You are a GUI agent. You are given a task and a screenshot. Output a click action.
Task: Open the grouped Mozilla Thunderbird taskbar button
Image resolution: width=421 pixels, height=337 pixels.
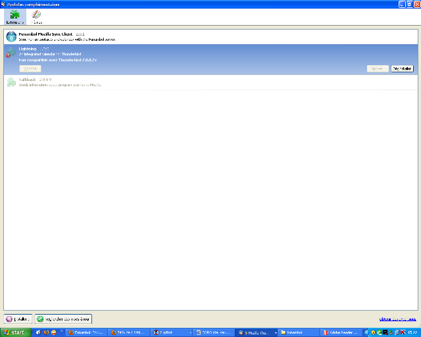pyautogui.click(x=256, y=332)
